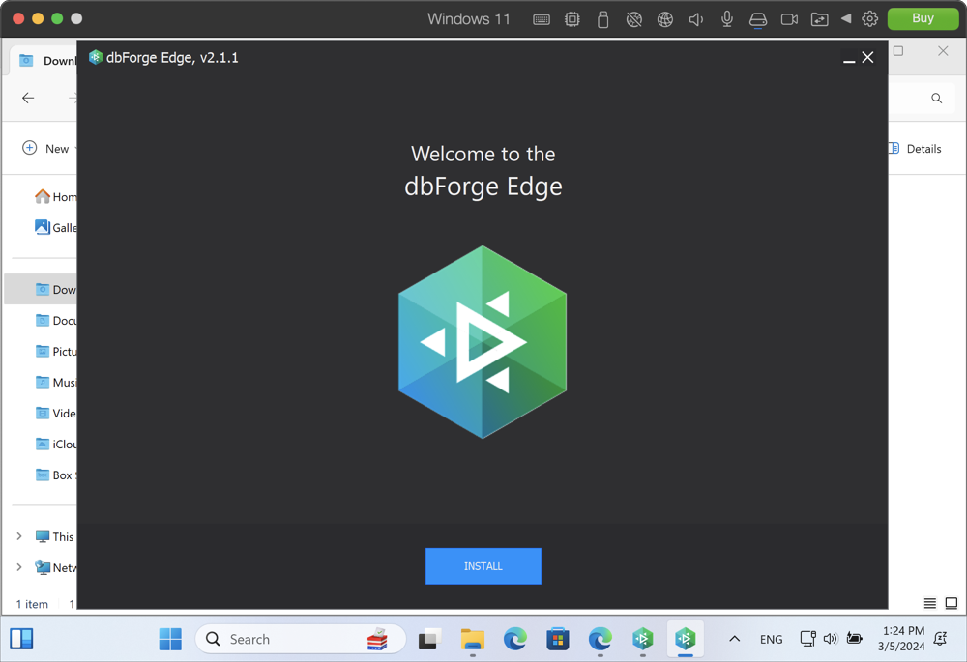This screenshot has width=967, height=662.
Task: Click the macOS yellow minimize button
Action: 38,18
